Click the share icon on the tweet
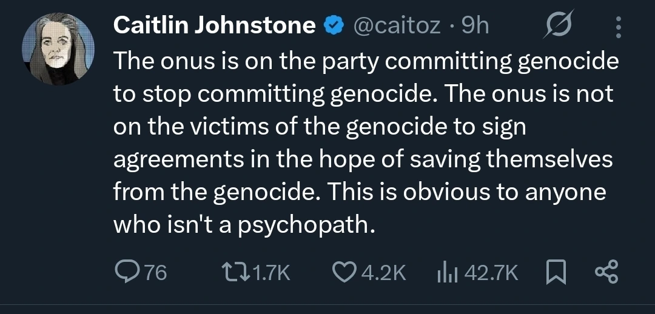655x314 pixels. coord(606,273)
